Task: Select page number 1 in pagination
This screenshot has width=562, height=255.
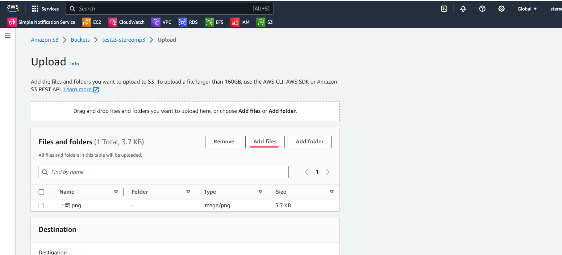Action: point(317,172)
